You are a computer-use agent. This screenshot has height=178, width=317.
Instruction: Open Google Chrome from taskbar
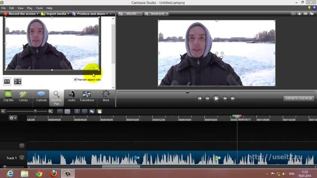39,174
